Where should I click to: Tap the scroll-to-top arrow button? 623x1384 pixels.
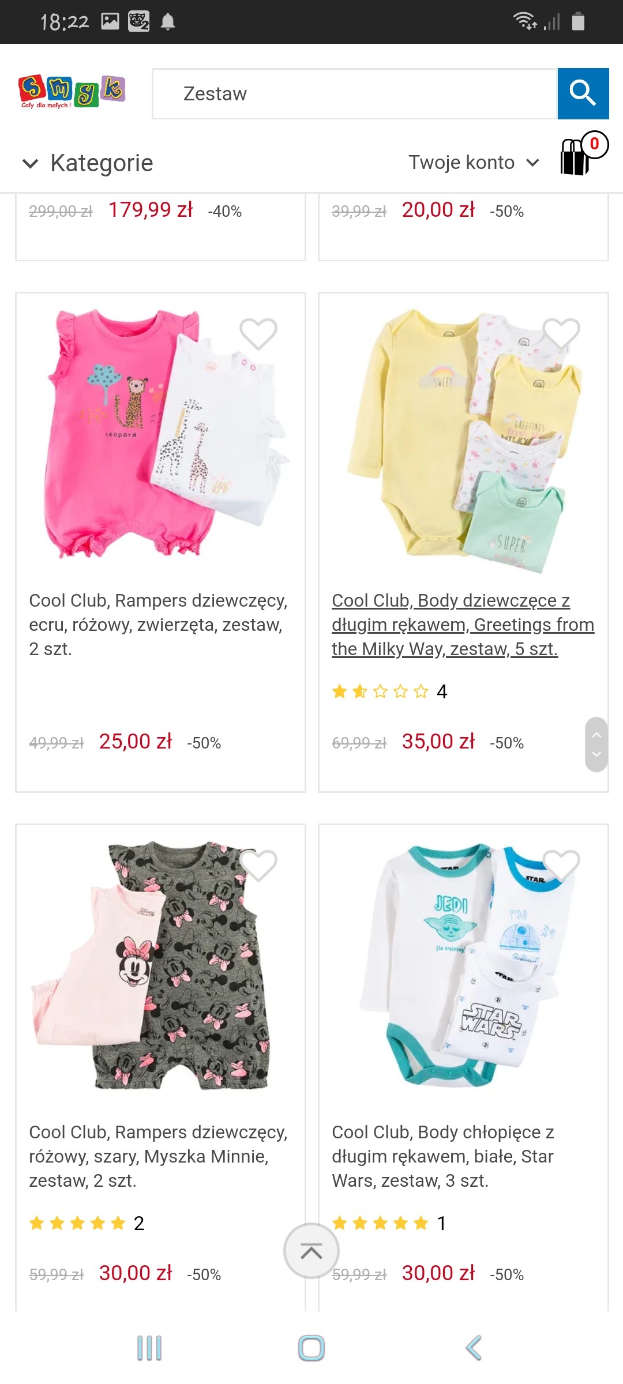(311, 1251)
